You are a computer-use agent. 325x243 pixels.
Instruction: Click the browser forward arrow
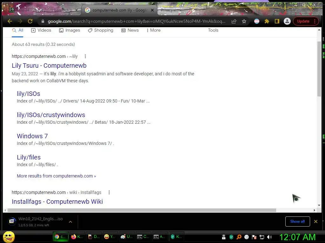click(x=20, y=21)
